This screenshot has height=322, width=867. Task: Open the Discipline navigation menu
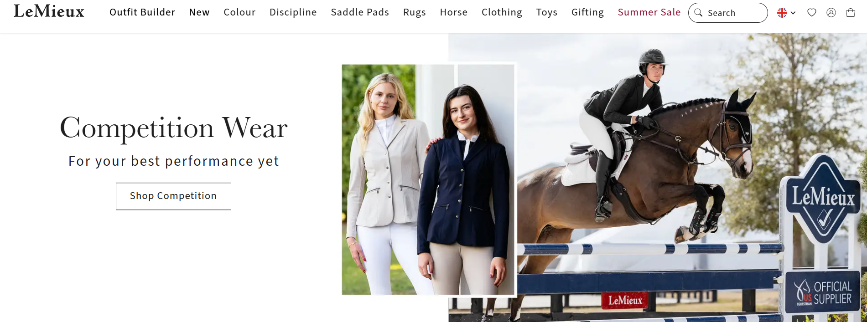pos(293,12)
